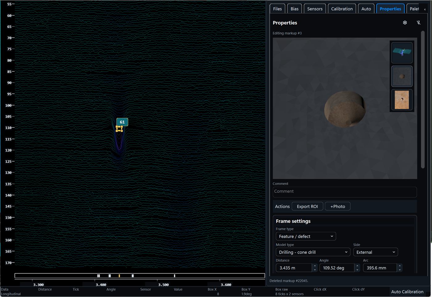Click the 3D cone drill model preview
Screen dimensions: 432x297
click(x=345, y=108)
